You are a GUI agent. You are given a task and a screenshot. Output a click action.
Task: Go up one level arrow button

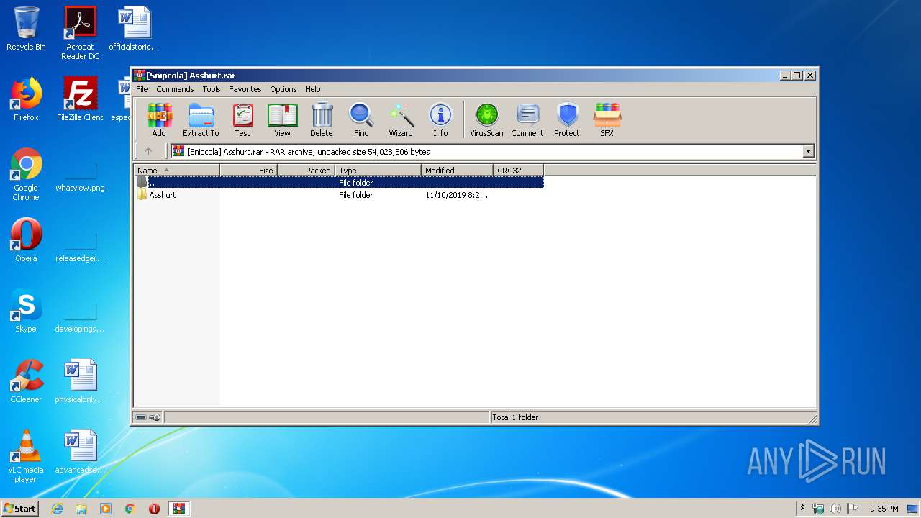click(x=148, y=151)
